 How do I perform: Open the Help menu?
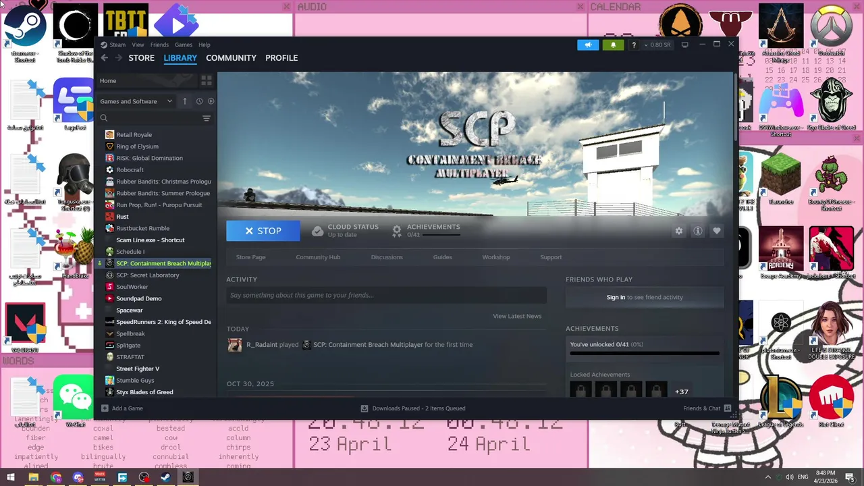coord(205,45)
